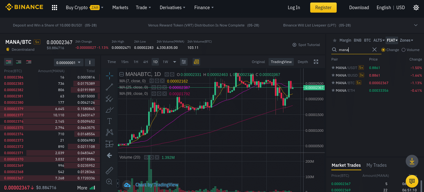Click the Log In link
The width and height of the screenshot is (424, 192).
tap(294, 8)
